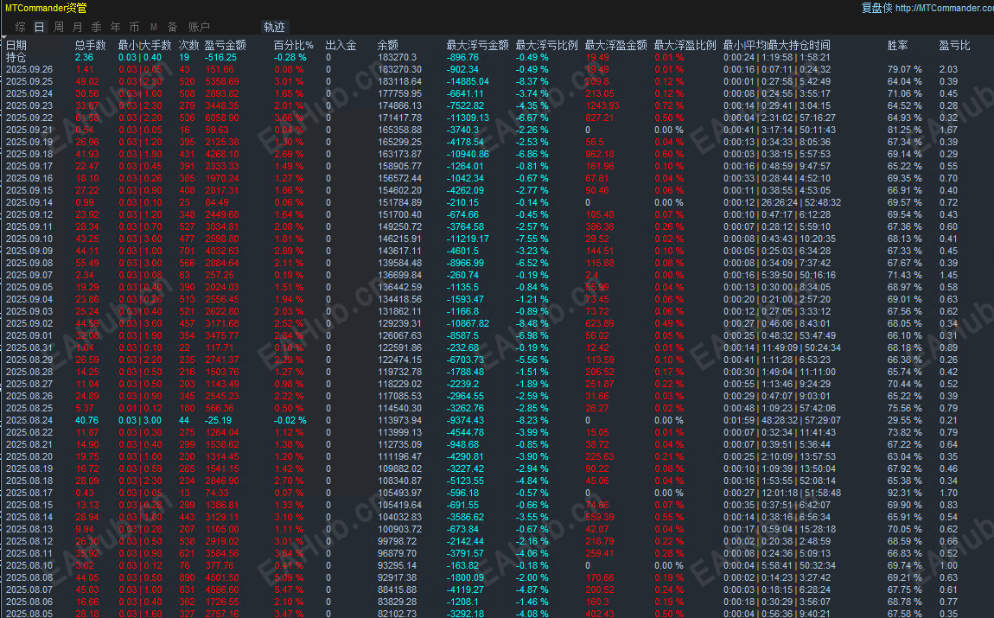
Task: Click the floating profit 962.18 cell
Action: pos(600,154)
